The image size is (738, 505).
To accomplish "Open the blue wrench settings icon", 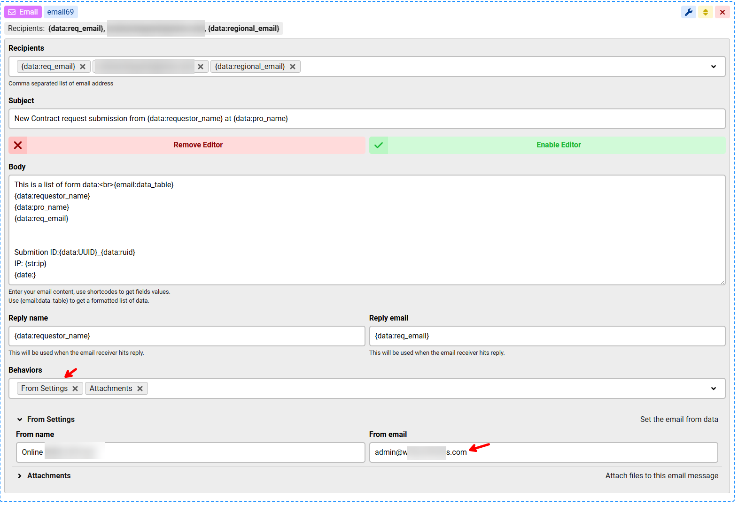I will click(689, 12).
